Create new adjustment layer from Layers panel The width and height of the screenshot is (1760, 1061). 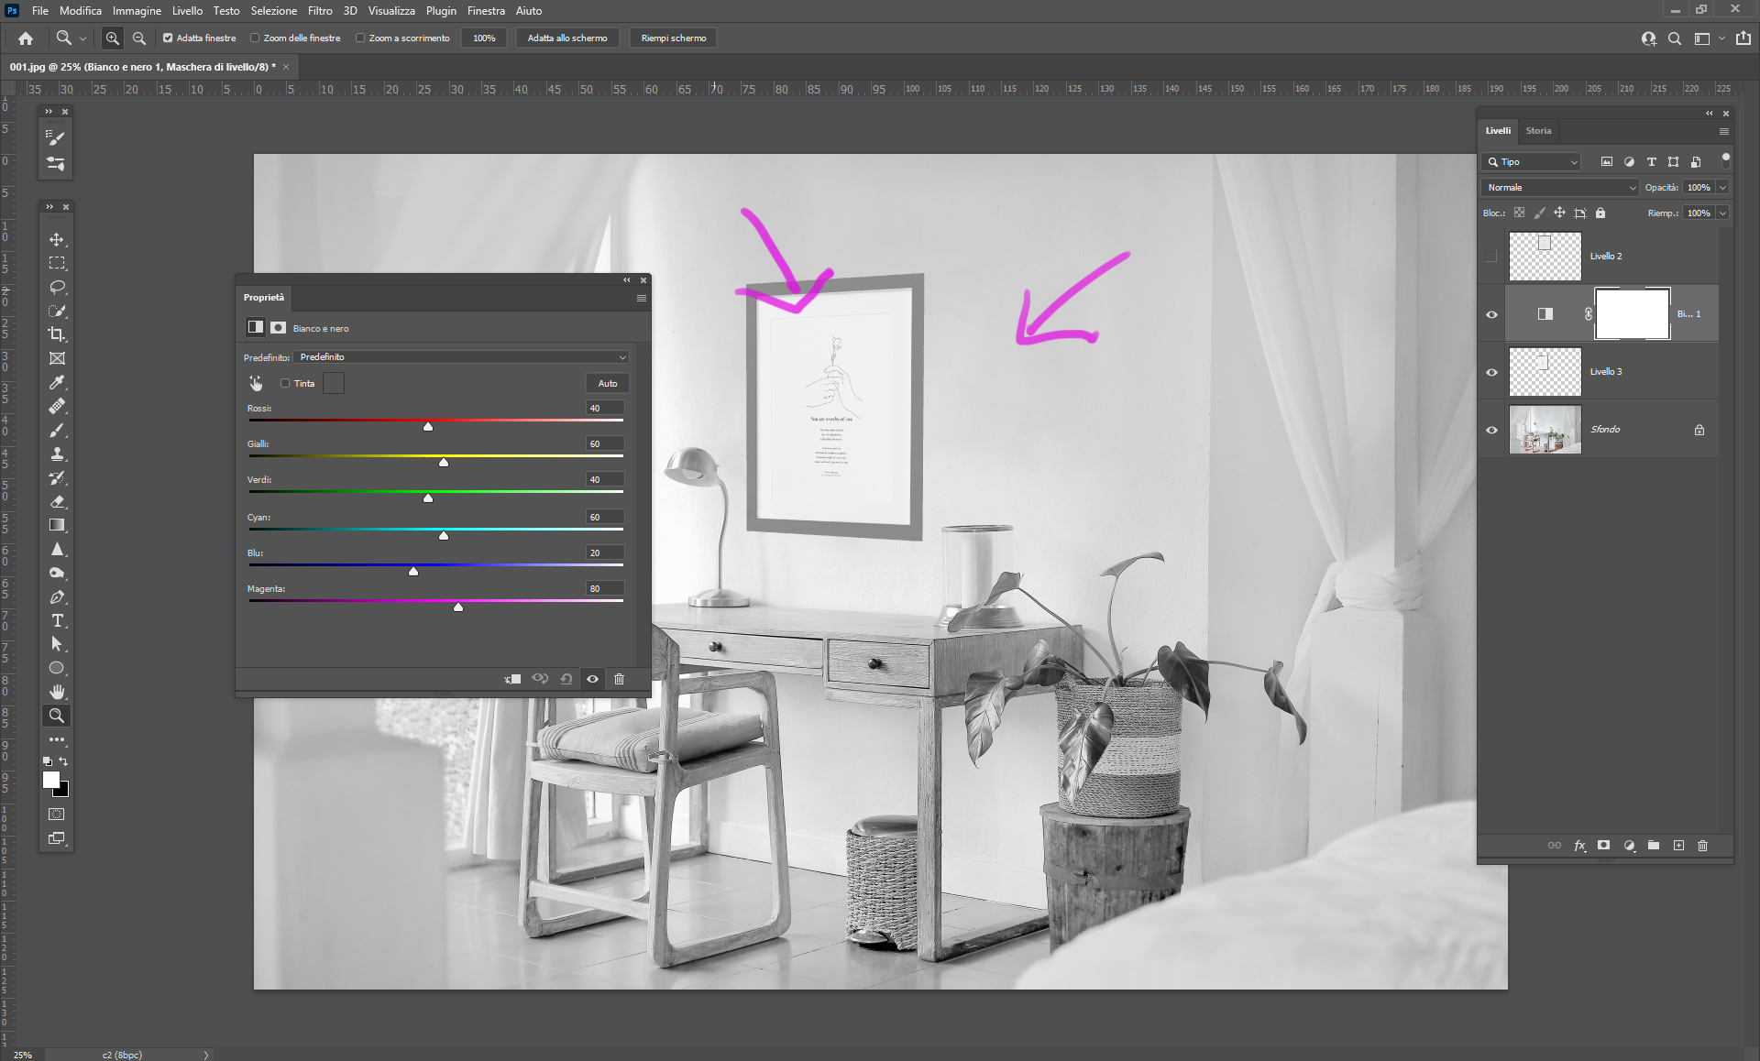1629,846
